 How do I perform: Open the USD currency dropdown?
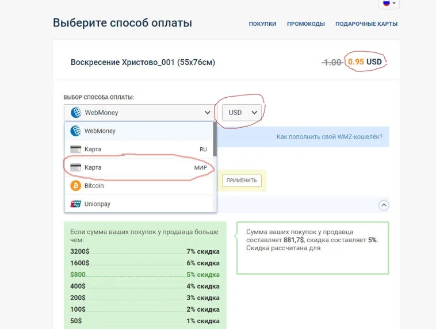click(242, 113)
